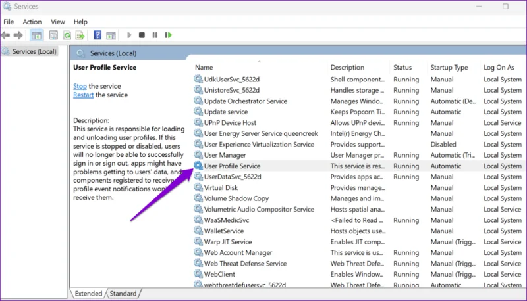527x301 pixels.
Task: Toggle the Show/Hide Console Tree icon
Action: 36,35
